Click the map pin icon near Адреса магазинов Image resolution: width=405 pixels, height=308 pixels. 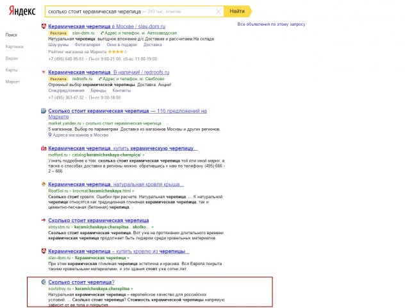coord(50,135)
